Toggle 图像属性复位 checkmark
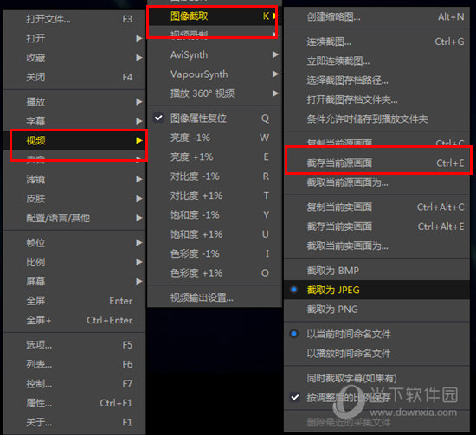The image size is (476, 435). tap(215, 118)
